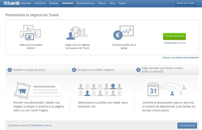Go to the Empleo page

pyautogui.click(x=54, y=3)
